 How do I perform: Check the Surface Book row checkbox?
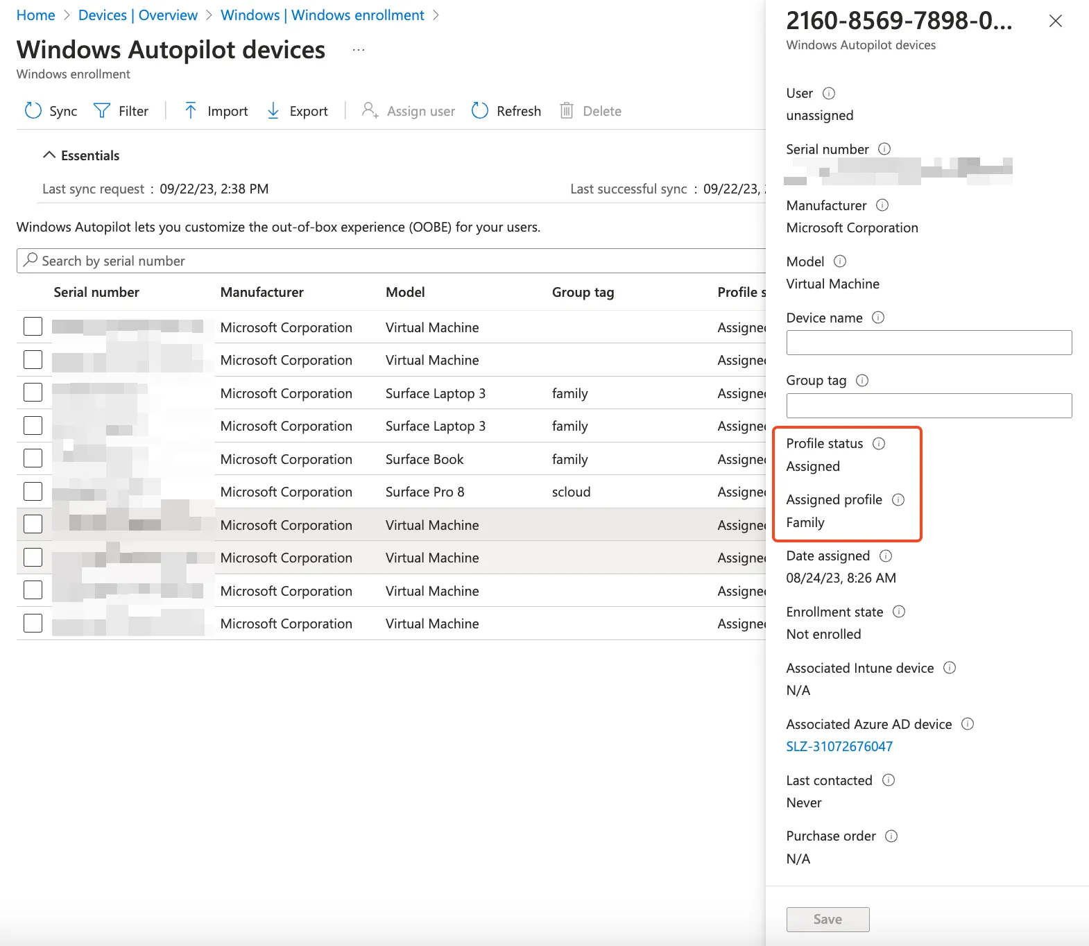[33, 458]
